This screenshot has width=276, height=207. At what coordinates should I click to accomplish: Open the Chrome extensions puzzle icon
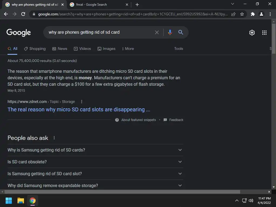coord(253,14)
